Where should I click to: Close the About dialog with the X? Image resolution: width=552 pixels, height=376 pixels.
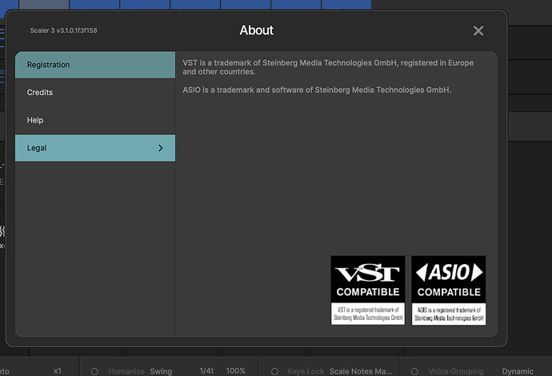click(x=478, y=30)
